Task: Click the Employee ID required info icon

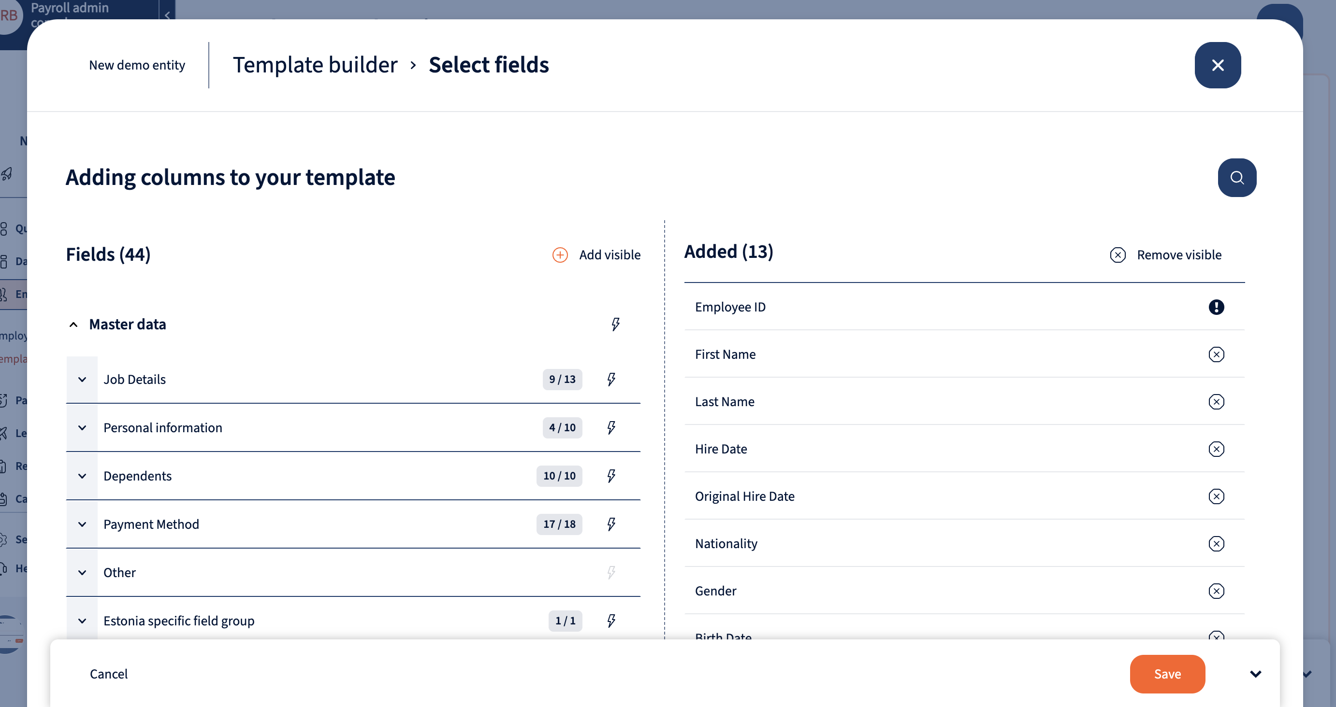Action: [x=1216, y=307]
